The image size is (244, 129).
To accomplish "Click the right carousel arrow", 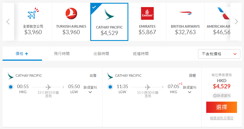I will tap(236, 22).
